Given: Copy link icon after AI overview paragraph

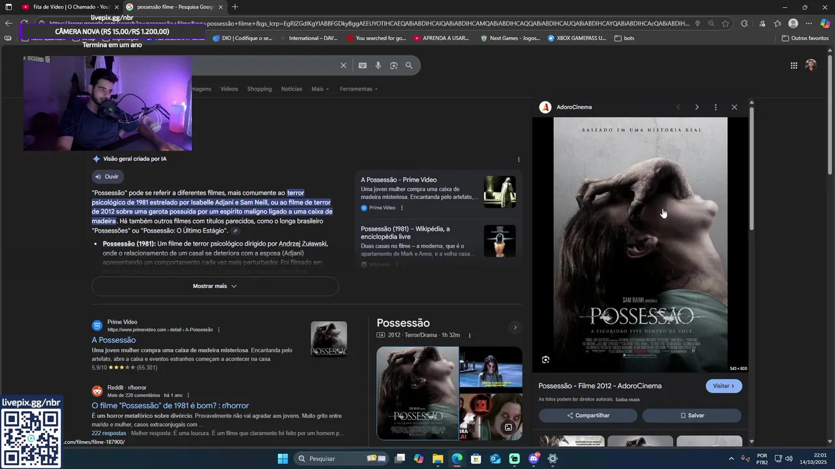Looking at the screenshot, I should tap(235, 231).
